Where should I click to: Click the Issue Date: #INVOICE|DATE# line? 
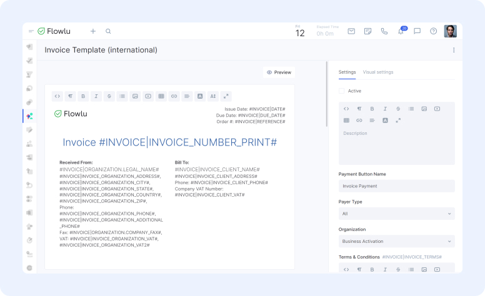(x=255, y=109)
